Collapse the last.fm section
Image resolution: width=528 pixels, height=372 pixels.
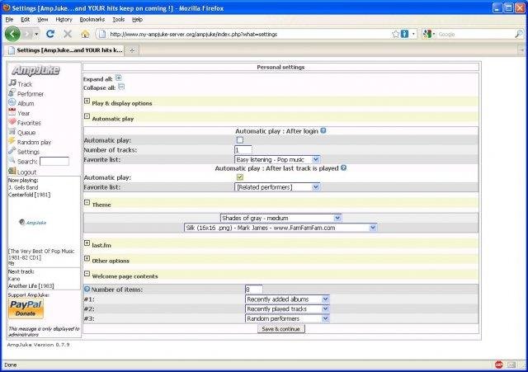tap(87, 244)
